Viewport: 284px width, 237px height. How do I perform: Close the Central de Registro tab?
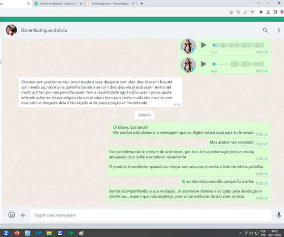[x=81, y=3]
